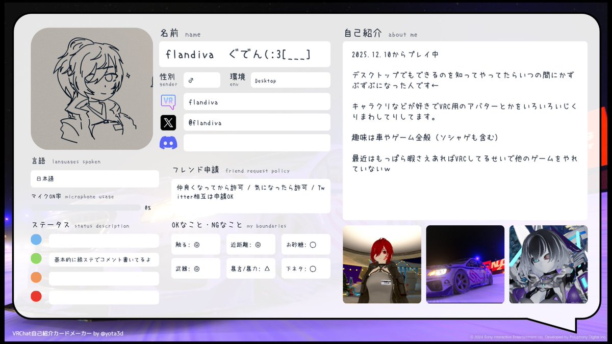Click the 近距離 boundary box

(x=251, y=244)
